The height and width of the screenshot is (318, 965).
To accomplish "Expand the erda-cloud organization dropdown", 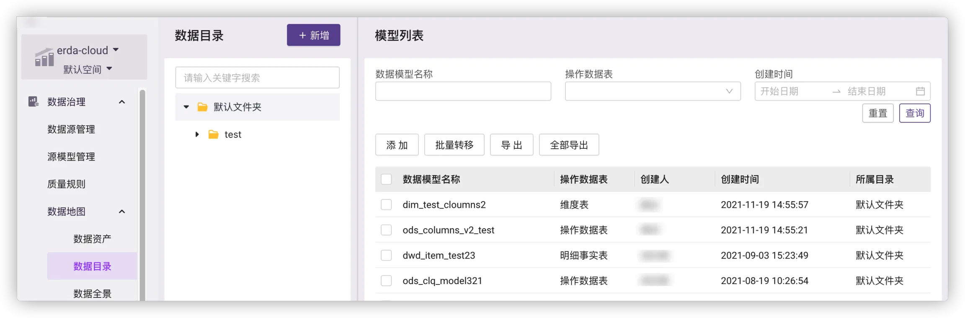I will 116,50.
